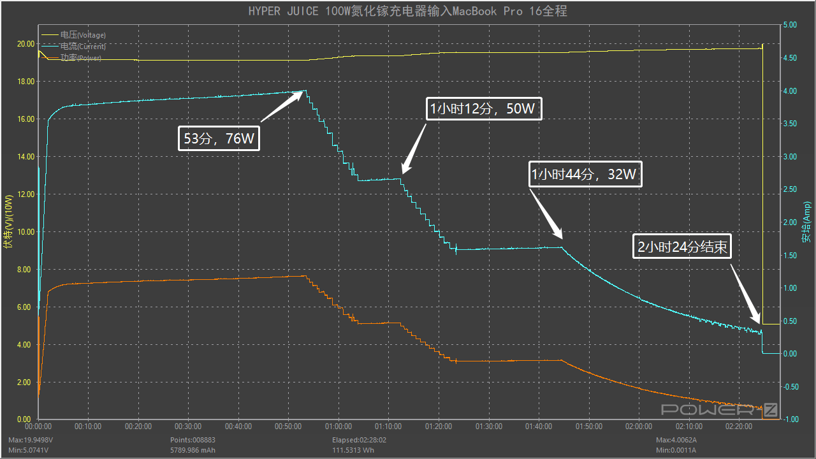Image resolution: width=816 pixels, height=459 pixels.
Task: Toggle the Current legend entry
Action: (83, 47)
